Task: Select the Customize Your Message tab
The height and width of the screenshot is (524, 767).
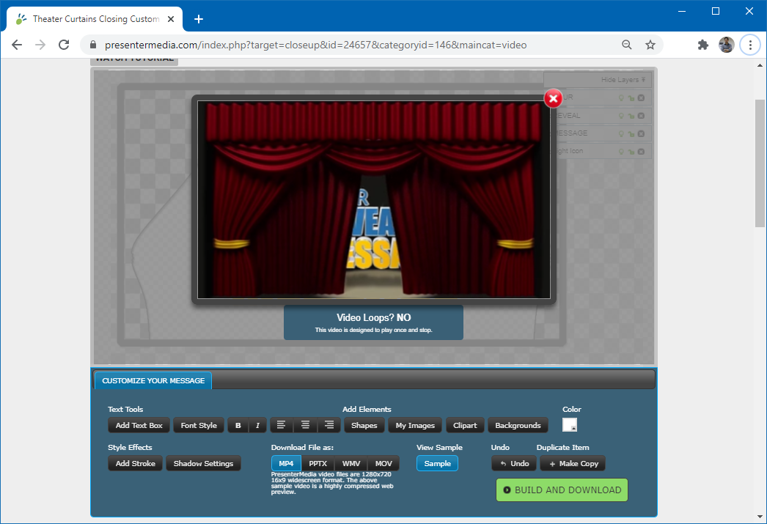Action: click(x=153, y=380)
